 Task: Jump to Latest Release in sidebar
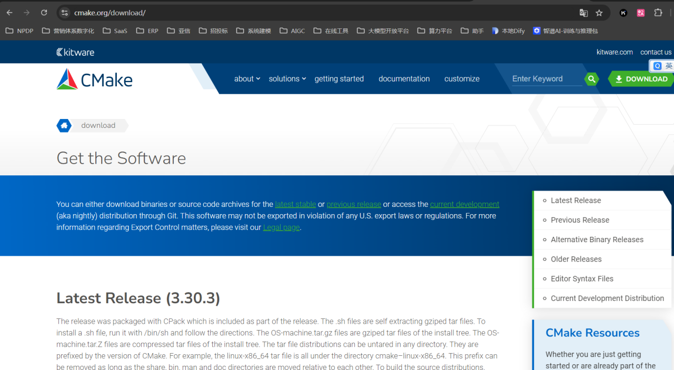pos(576,201)
